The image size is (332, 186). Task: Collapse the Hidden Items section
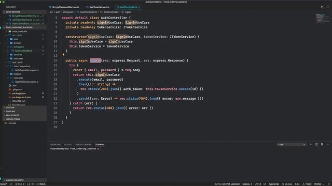pos(24,119)
